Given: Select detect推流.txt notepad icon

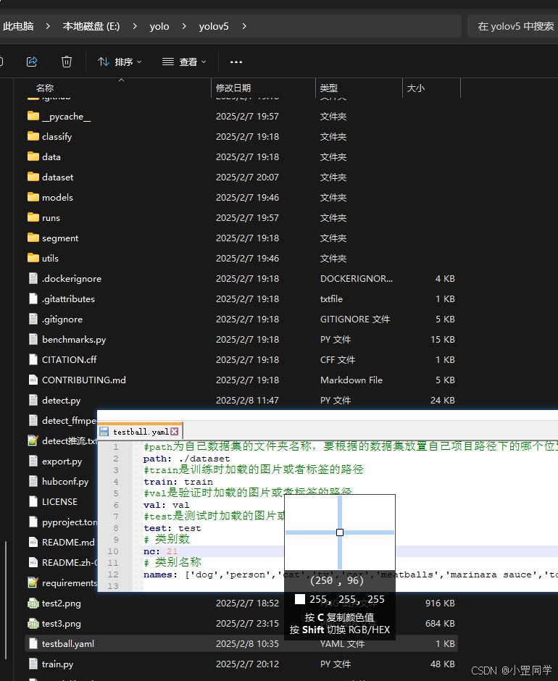Looking at the screenshot, I should [33, 440].
